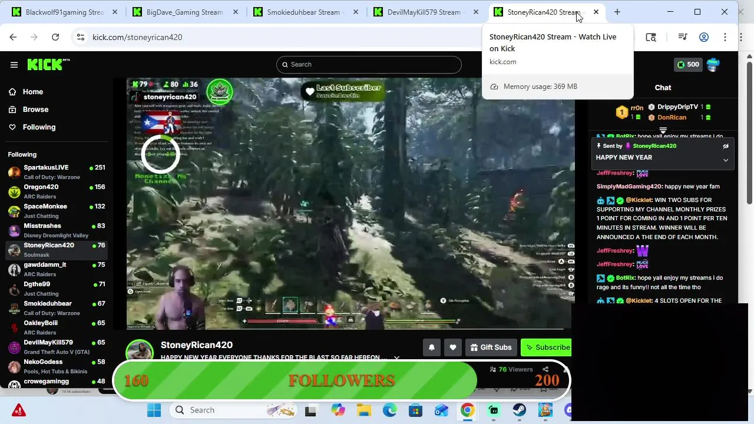The height and width of the screenshot is (424, 754).
Task: Open the Kick hamburger menu
Action: [x=14, y=65]
